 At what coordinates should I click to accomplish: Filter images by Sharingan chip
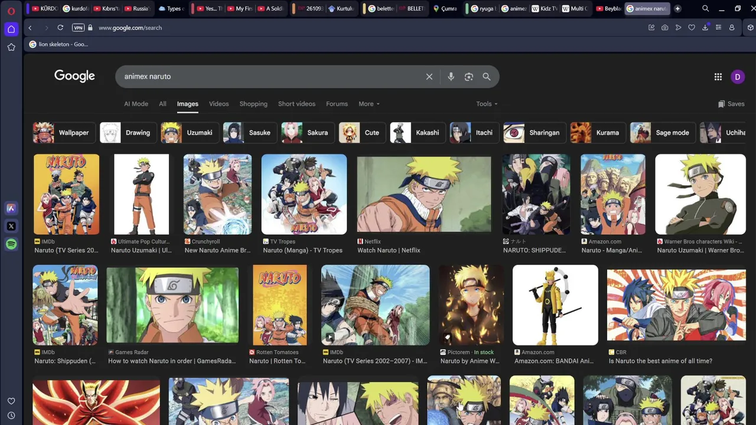[535, 133]
